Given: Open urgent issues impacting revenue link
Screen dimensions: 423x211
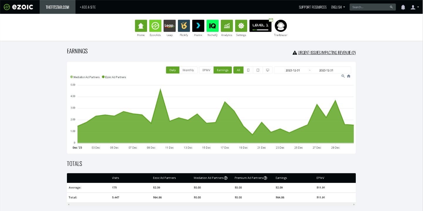Looking at the screenshot, I should pos(327,53).
